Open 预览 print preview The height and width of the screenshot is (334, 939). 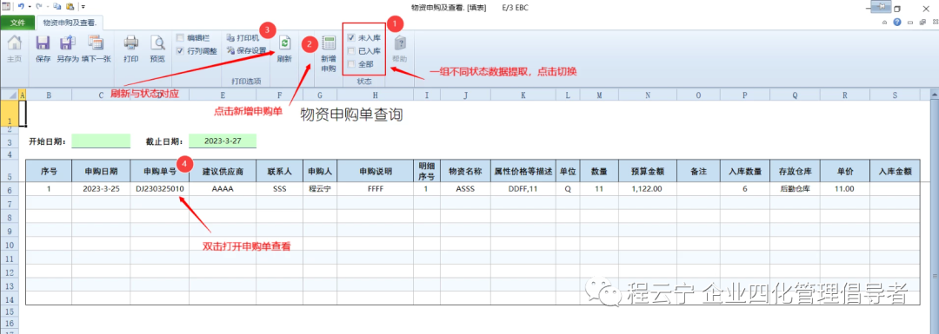[157, 49]
